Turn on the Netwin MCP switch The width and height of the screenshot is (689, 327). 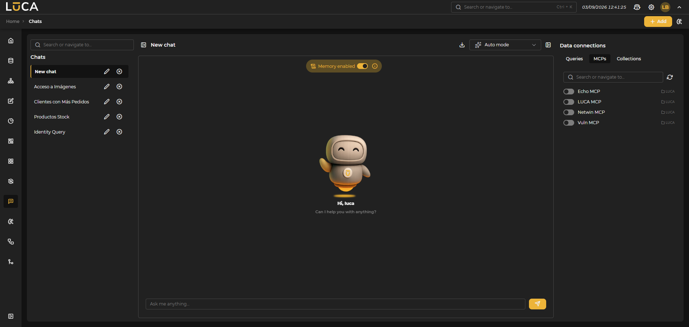click(x=569, y=112)
